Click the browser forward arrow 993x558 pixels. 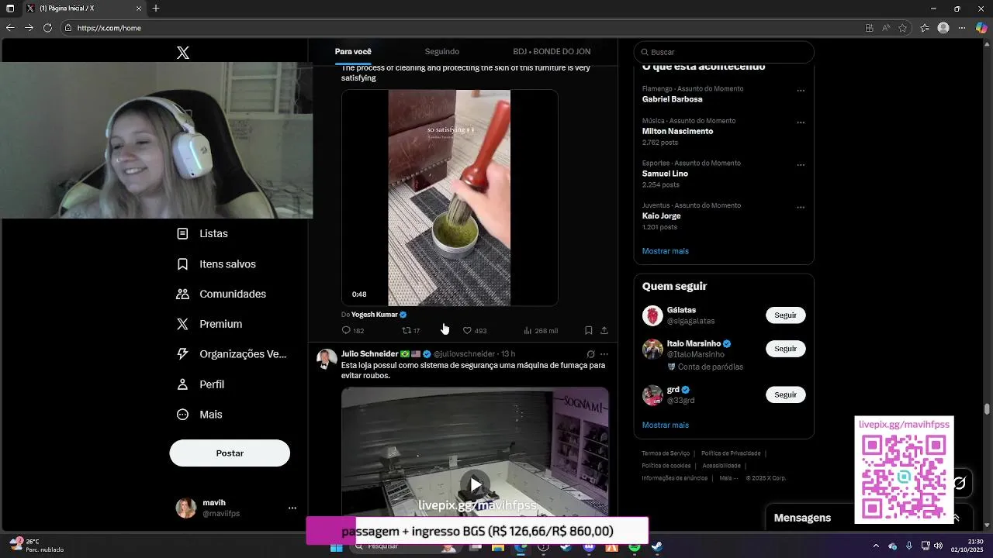[x=29, y=28]
